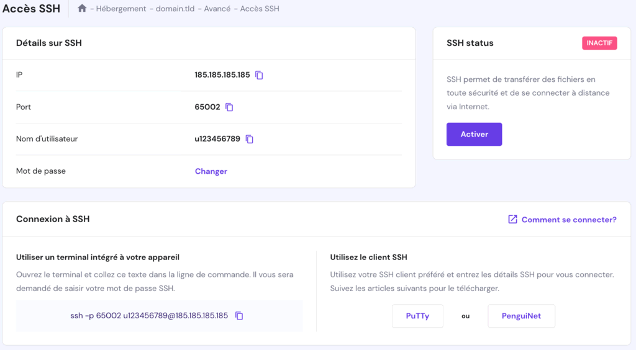Screen dimensions: 636x350
Task: Click the external link icon beside Comment se connecter
Action: [512, 220]
